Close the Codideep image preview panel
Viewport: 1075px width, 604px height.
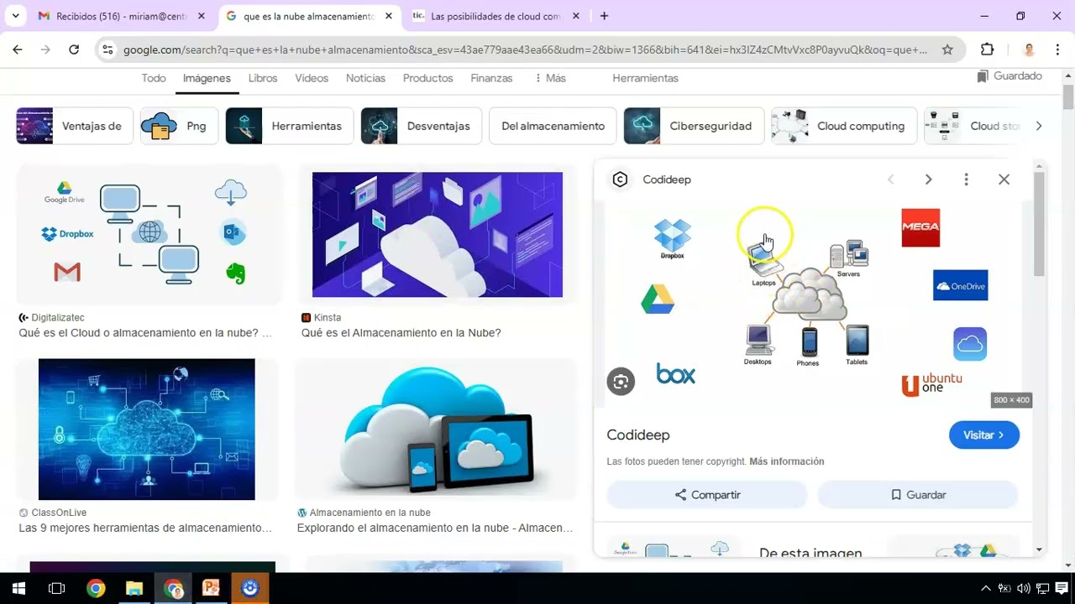click(x=1004, y=180)
